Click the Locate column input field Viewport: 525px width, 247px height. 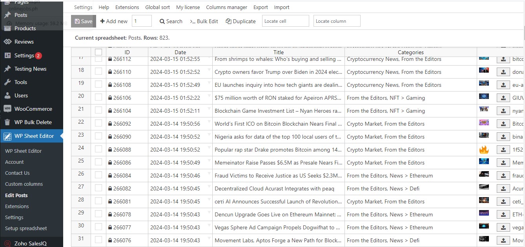(x=337, y=21)
